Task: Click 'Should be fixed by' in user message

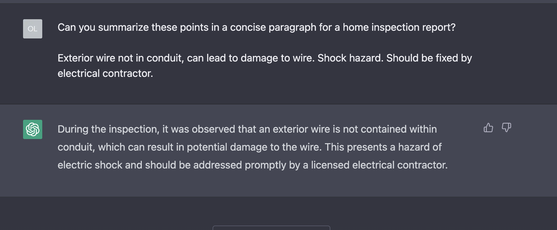Action: 429,58
